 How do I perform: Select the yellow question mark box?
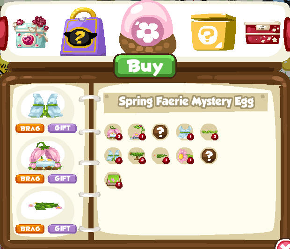(x=213, y=32)
